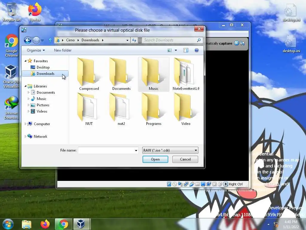Image resolution: width=306 pixels, height=230 pixels.
Task: Refresh the Downloads folder listing
Action: (x=134, y=40)
